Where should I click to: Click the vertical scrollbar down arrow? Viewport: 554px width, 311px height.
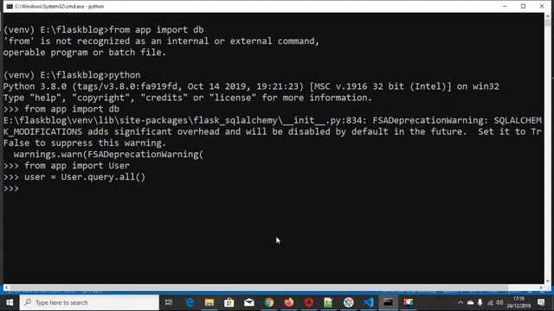coord(548,281)
